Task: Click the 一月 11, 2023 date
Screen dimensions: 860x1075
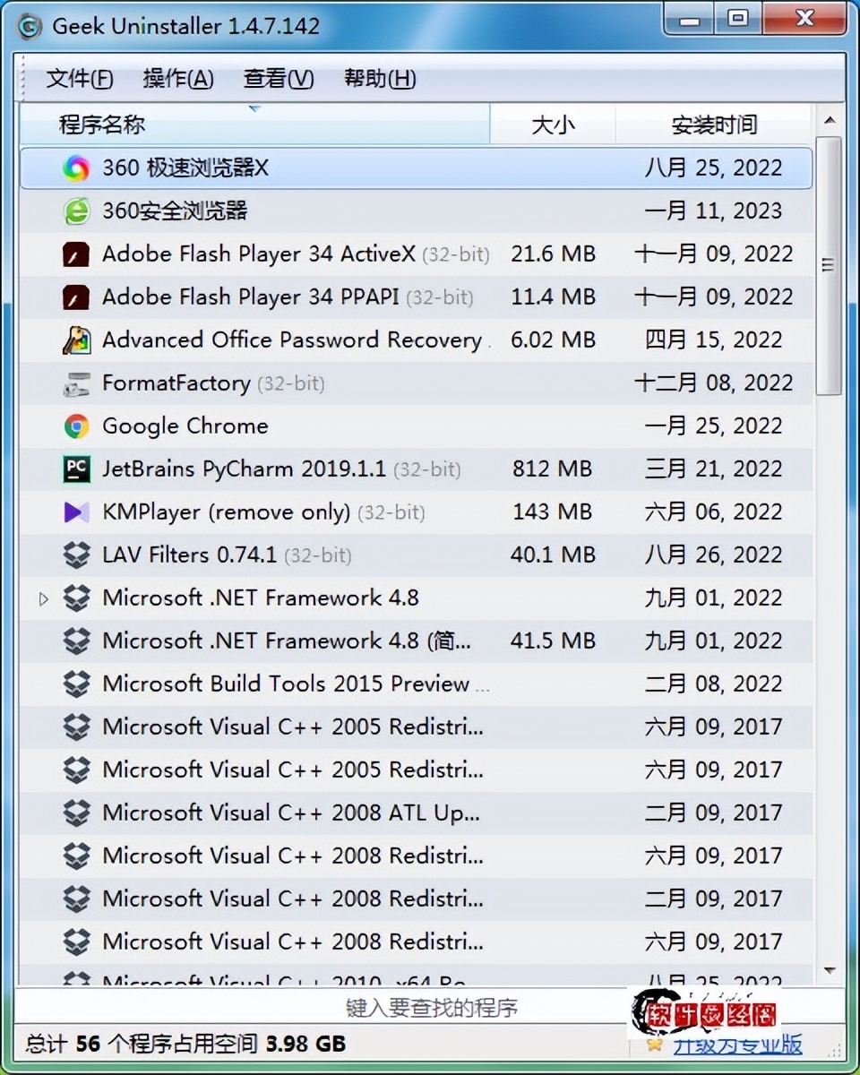Action: tap(714, 211)
